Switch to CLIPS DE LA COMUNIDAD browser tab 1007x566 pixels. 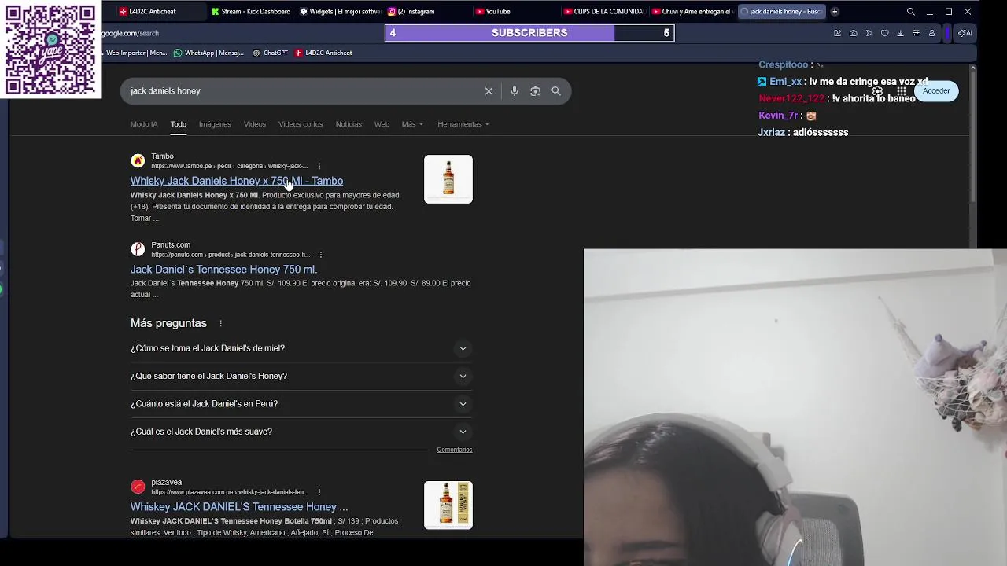604,12
